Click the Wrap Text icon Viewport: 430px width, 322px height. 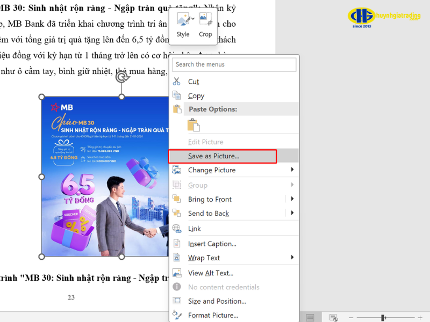pyautogui.click(x=177, y=258)
